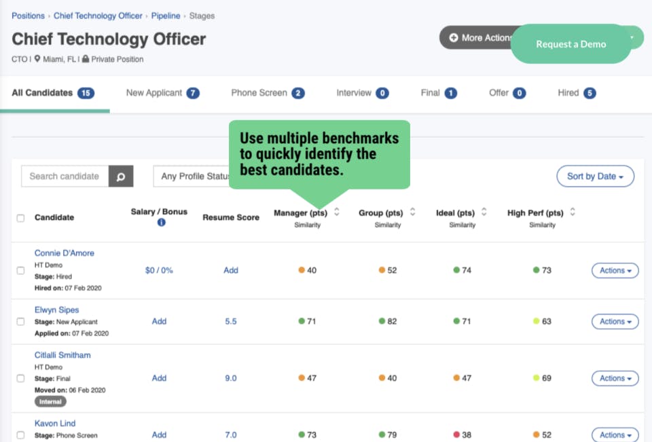
Task: Sort by High Perf (pts) arrows icon
Action: click(573, 212)
